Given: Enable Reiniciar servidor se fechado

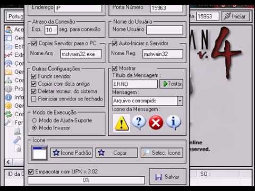Looking at the screenshot, I should [33, 99].
